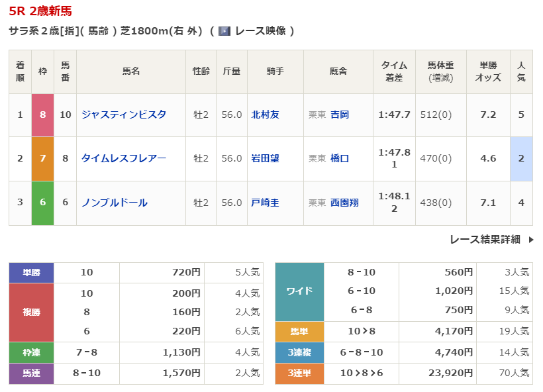Open trainer 橋口 stable page

(x=339, y=158)
